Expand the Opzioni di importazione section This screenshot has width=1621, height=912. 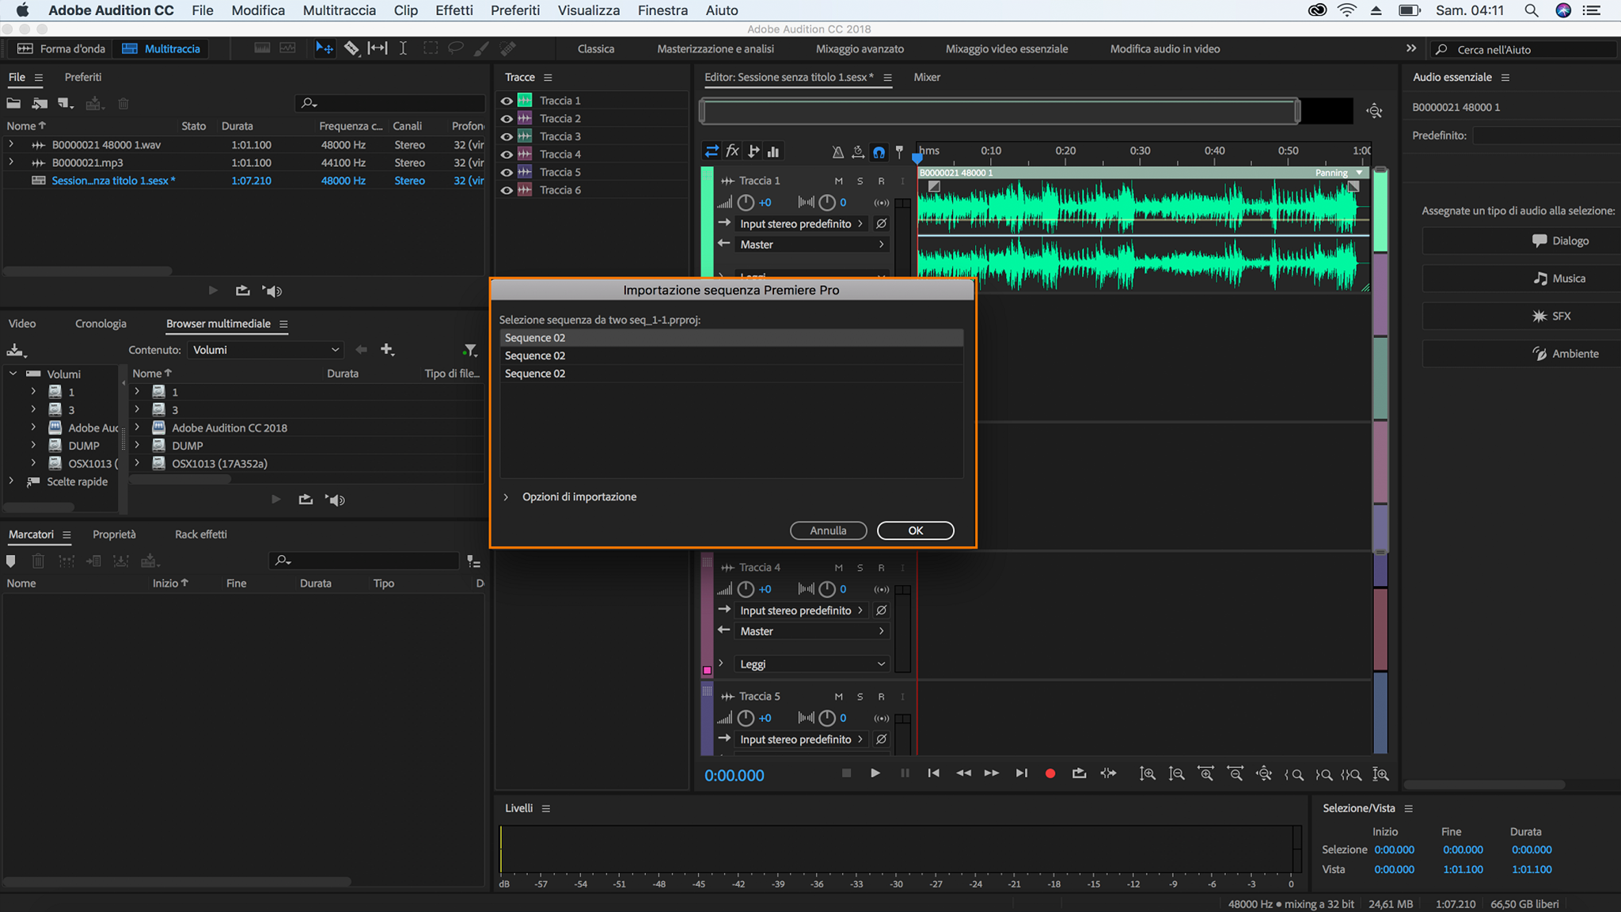point(506,496)
